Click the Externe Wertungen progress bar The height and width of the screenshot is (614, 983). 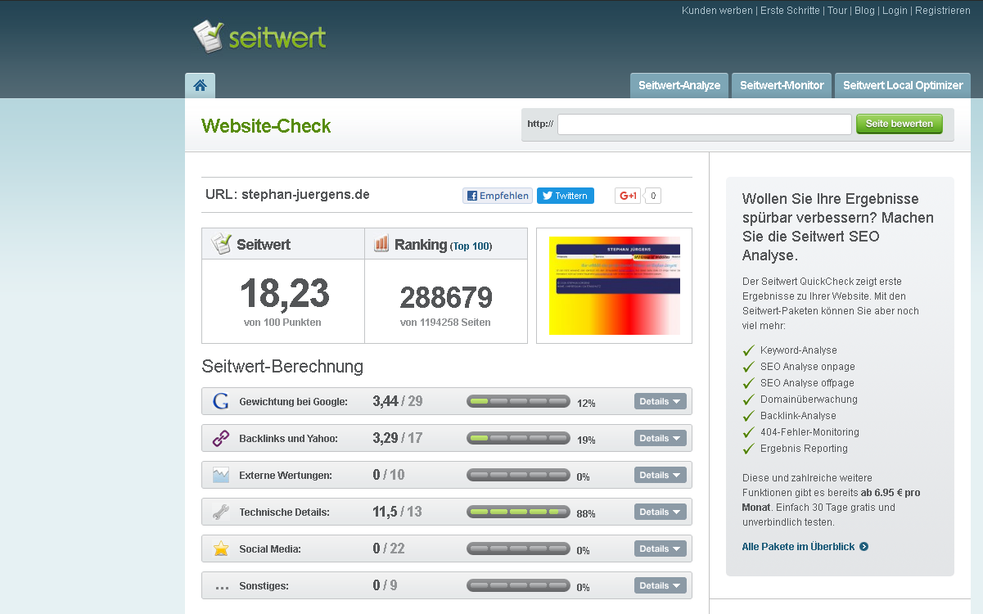coord(518,475)
